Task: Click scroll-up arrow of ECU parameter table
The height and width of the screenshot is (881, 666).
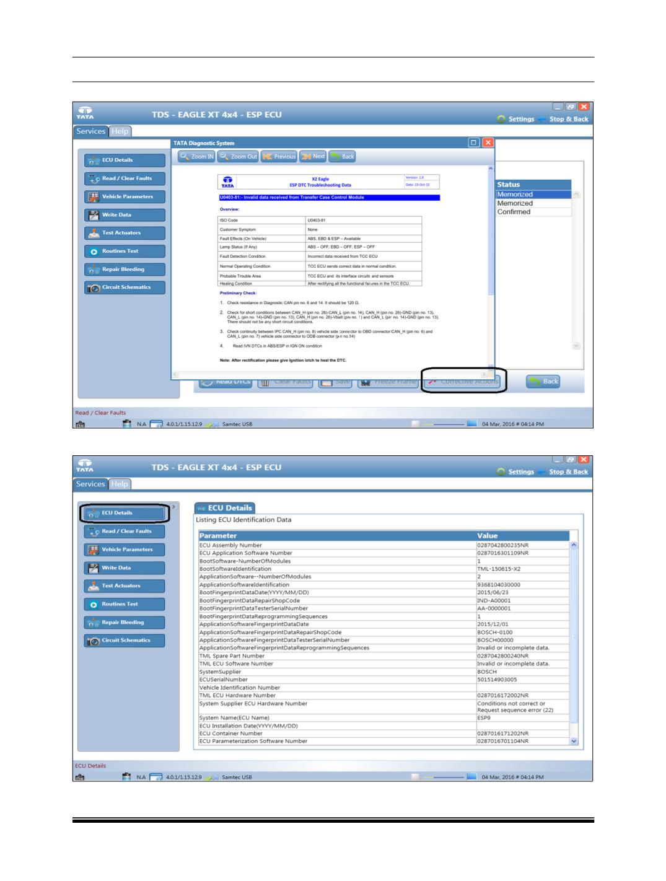Action: point(574,545)
